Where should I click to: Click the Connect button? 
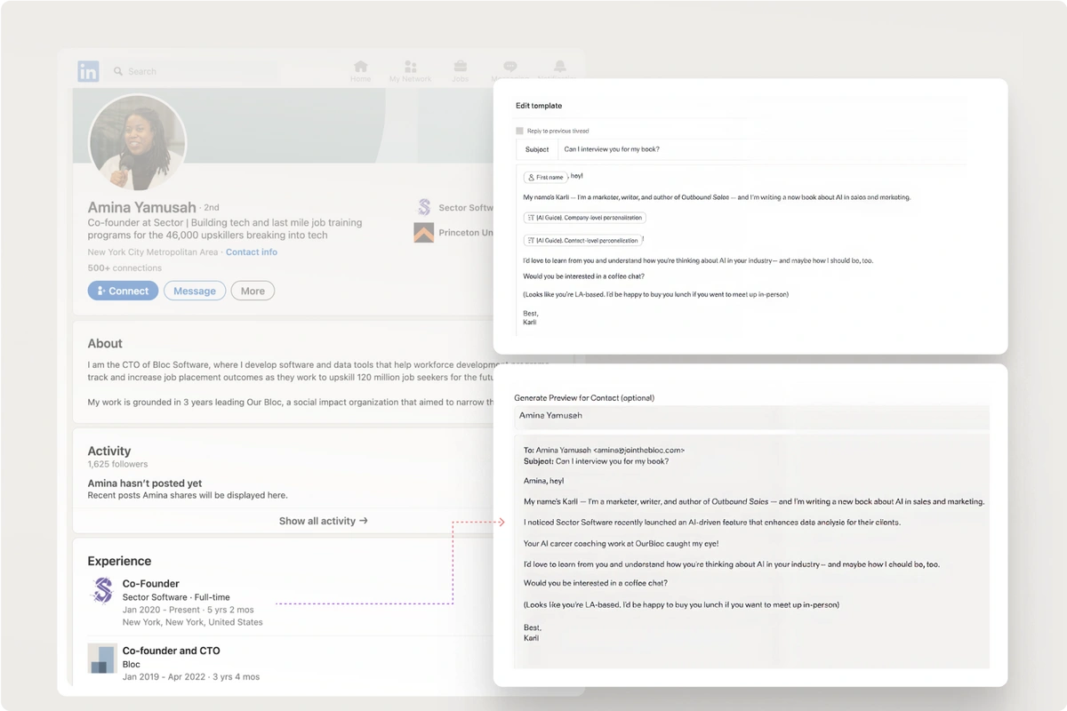pyautogui.click(x=123, y=291)
